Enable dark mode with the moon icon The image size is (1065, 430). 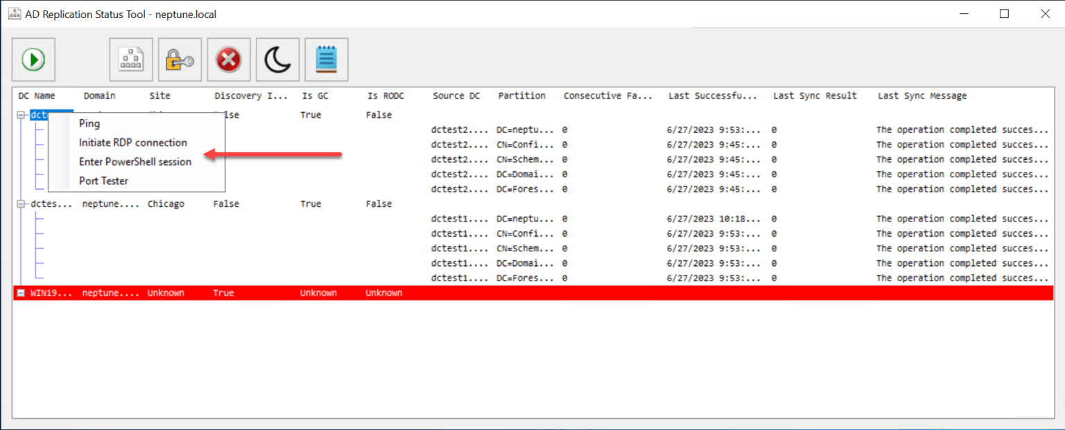click(277, 60)
